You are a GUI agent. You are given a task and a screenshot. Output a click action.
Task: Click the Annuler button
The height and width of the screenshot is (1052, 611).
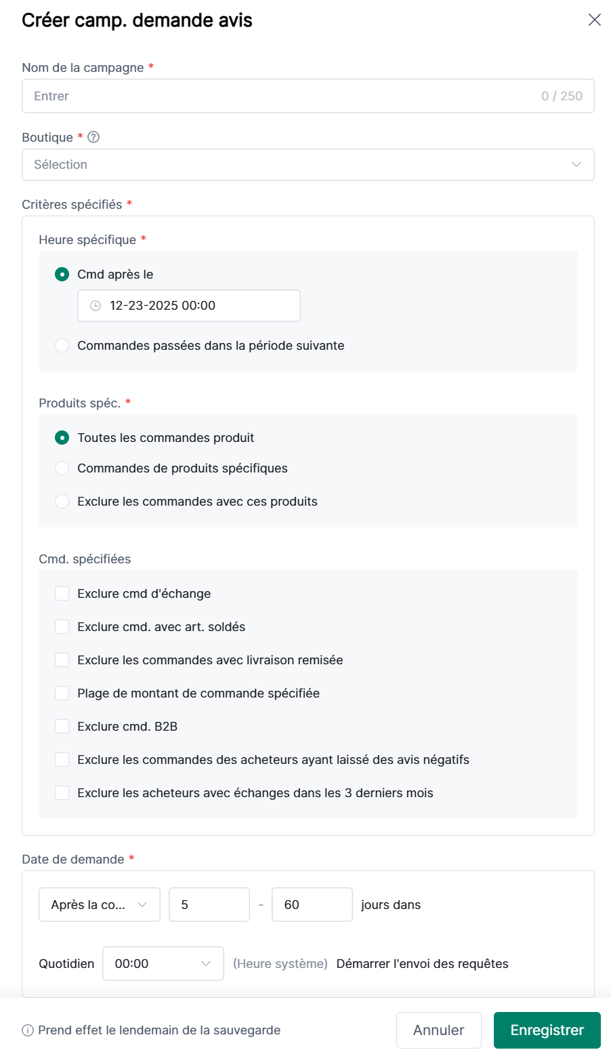(x=438, y=1030)
